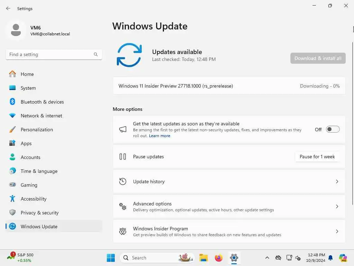354x266 pixels.
Task: Click the Privacy & security shield icon
Action: click(12, 212)
